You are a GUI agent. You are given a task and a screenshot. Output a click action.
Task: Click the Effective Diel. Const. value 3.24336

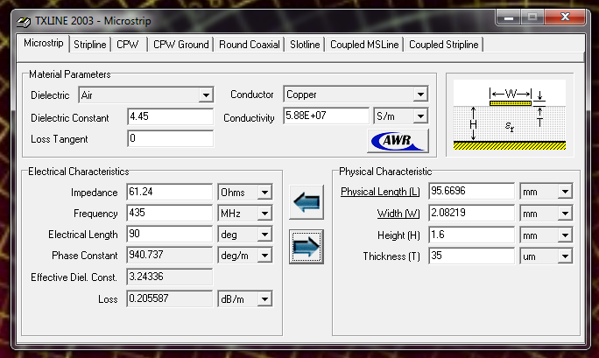coord(169,277)
